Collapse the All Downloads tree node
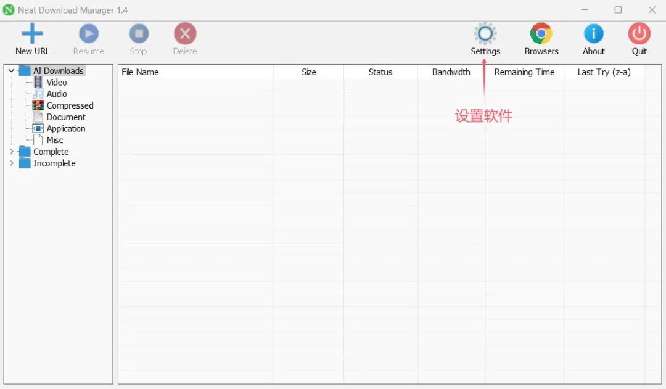The width and height of the screenshot is (666, 389). click(x=12, y=70)
